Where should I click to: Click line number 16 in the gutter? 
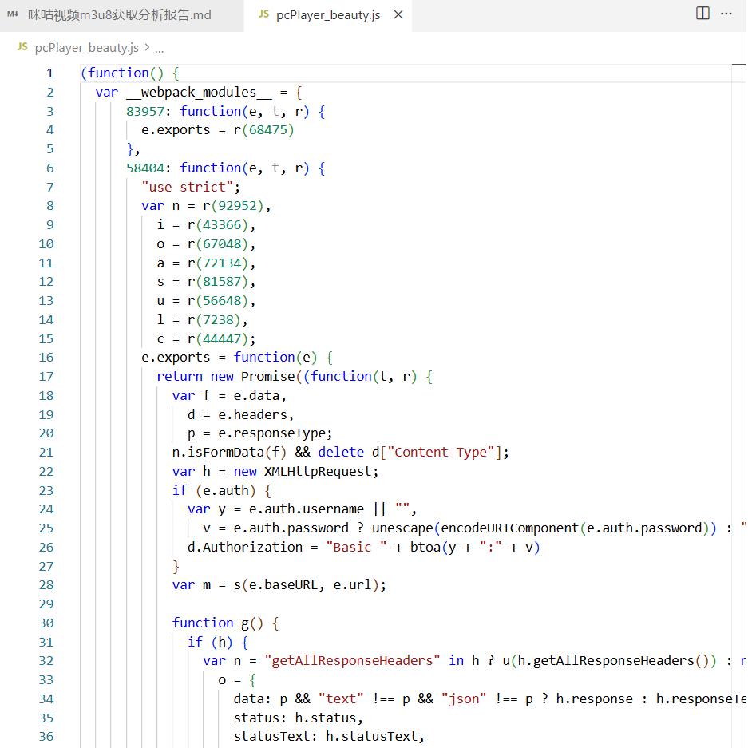(x=46, y=358)
